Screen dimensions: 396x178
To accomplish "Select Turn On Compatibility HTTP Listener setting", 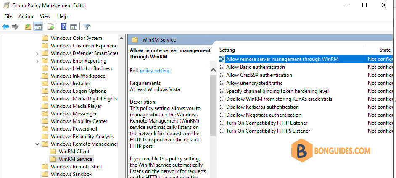I will [267, 123].
